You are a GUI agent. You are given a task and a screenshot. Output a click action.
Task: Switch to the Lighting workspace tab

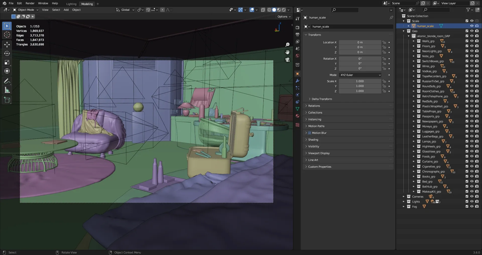coord(71,4)
